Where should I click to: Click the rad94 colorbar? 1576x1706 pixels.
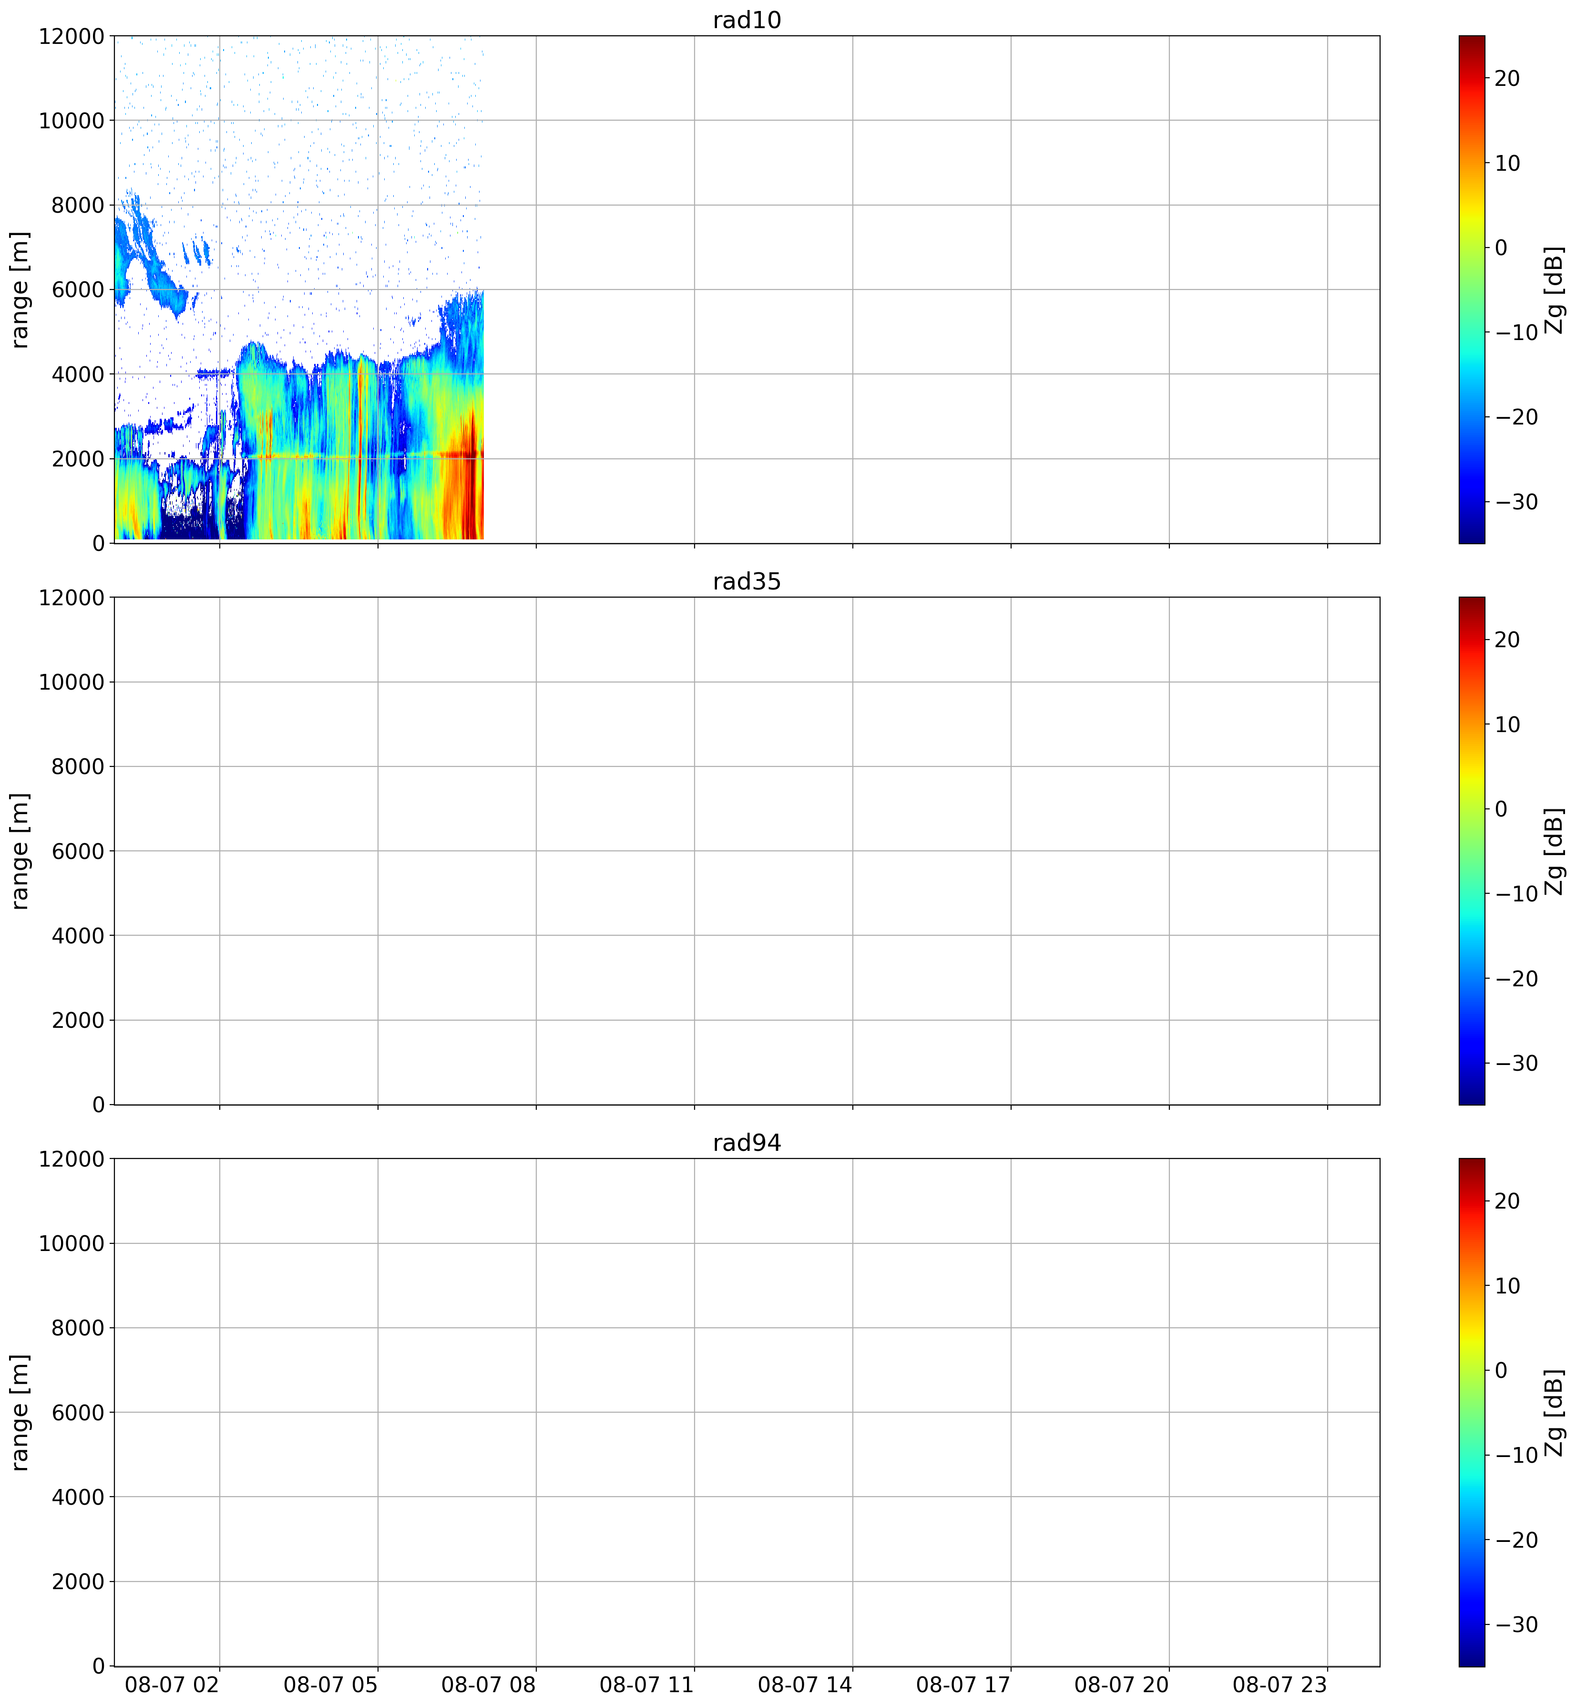[1471, 1412]
